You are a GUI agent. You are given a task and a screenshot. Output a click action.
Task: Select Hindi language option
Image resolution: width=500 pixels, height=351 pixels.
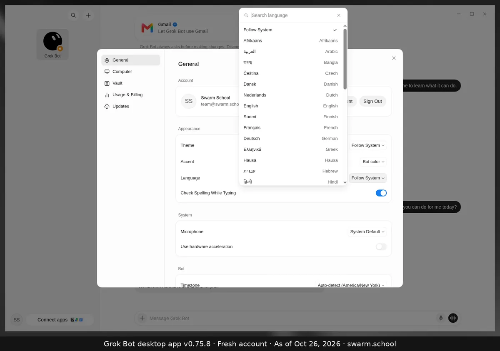[x=291, y=182]
